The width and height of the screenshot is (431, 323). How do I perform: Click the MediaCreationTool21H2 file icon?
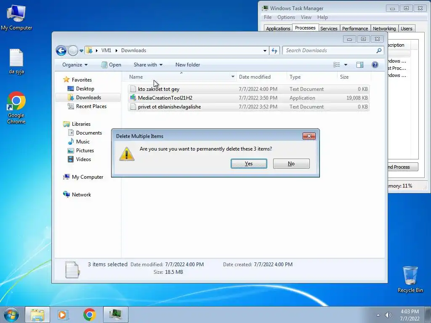[133, 98]
